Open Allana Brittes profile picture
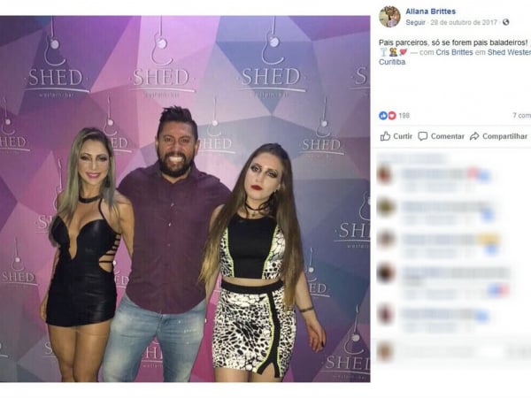Screen dimensions: 531x398 pyautogui.click(x=389, y=16)
